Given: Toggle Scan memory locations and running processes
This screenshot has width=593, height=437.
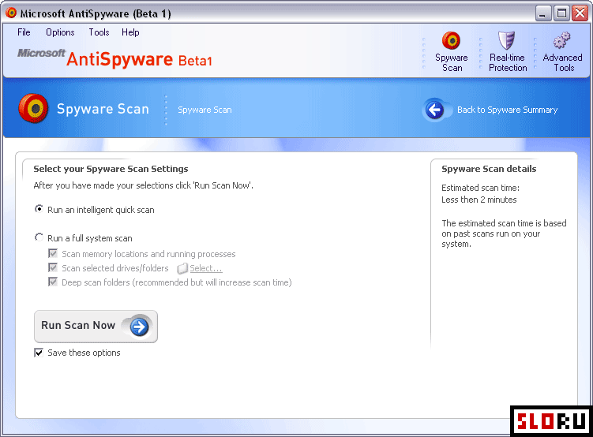Looking at the screenshot, I should 53,253.
